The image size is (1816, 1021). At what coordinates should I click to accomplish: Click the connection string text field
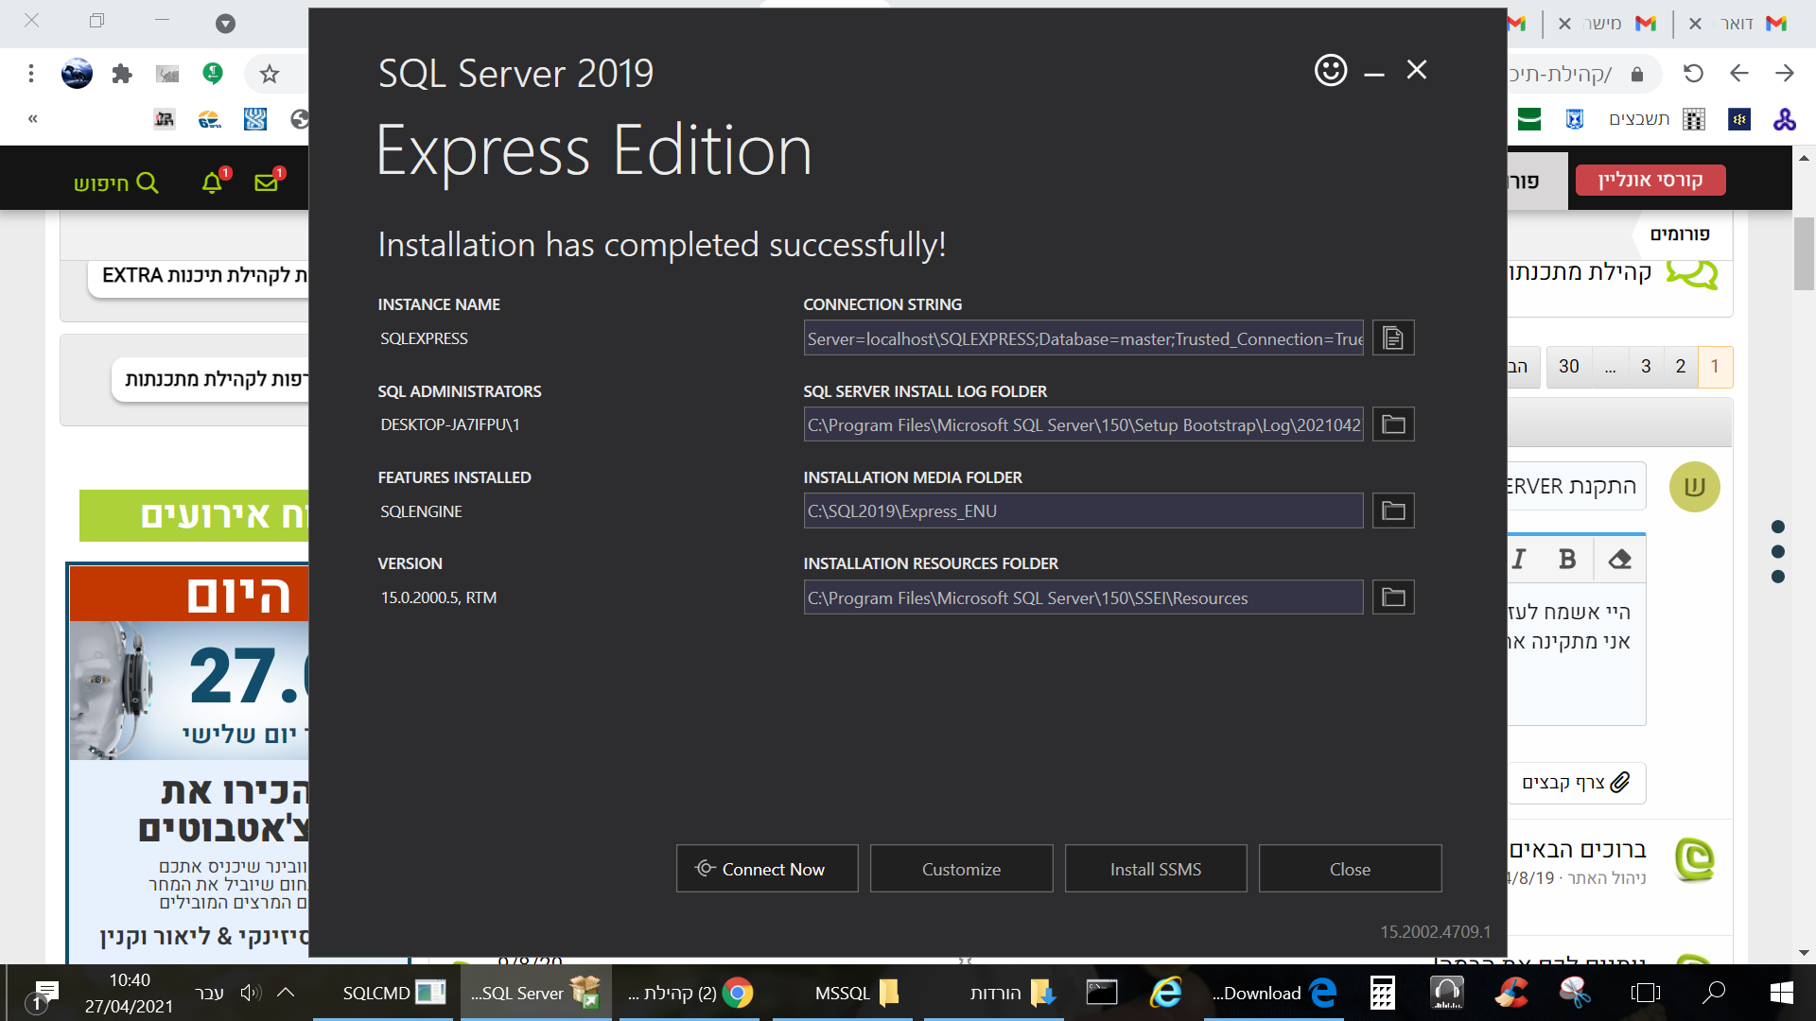pos(1083,338)
